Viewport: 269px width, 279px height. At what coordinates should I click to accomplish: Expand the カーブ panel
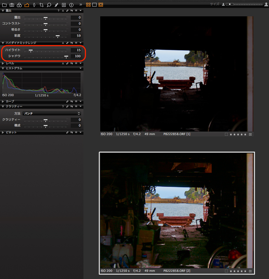point(3,101)
